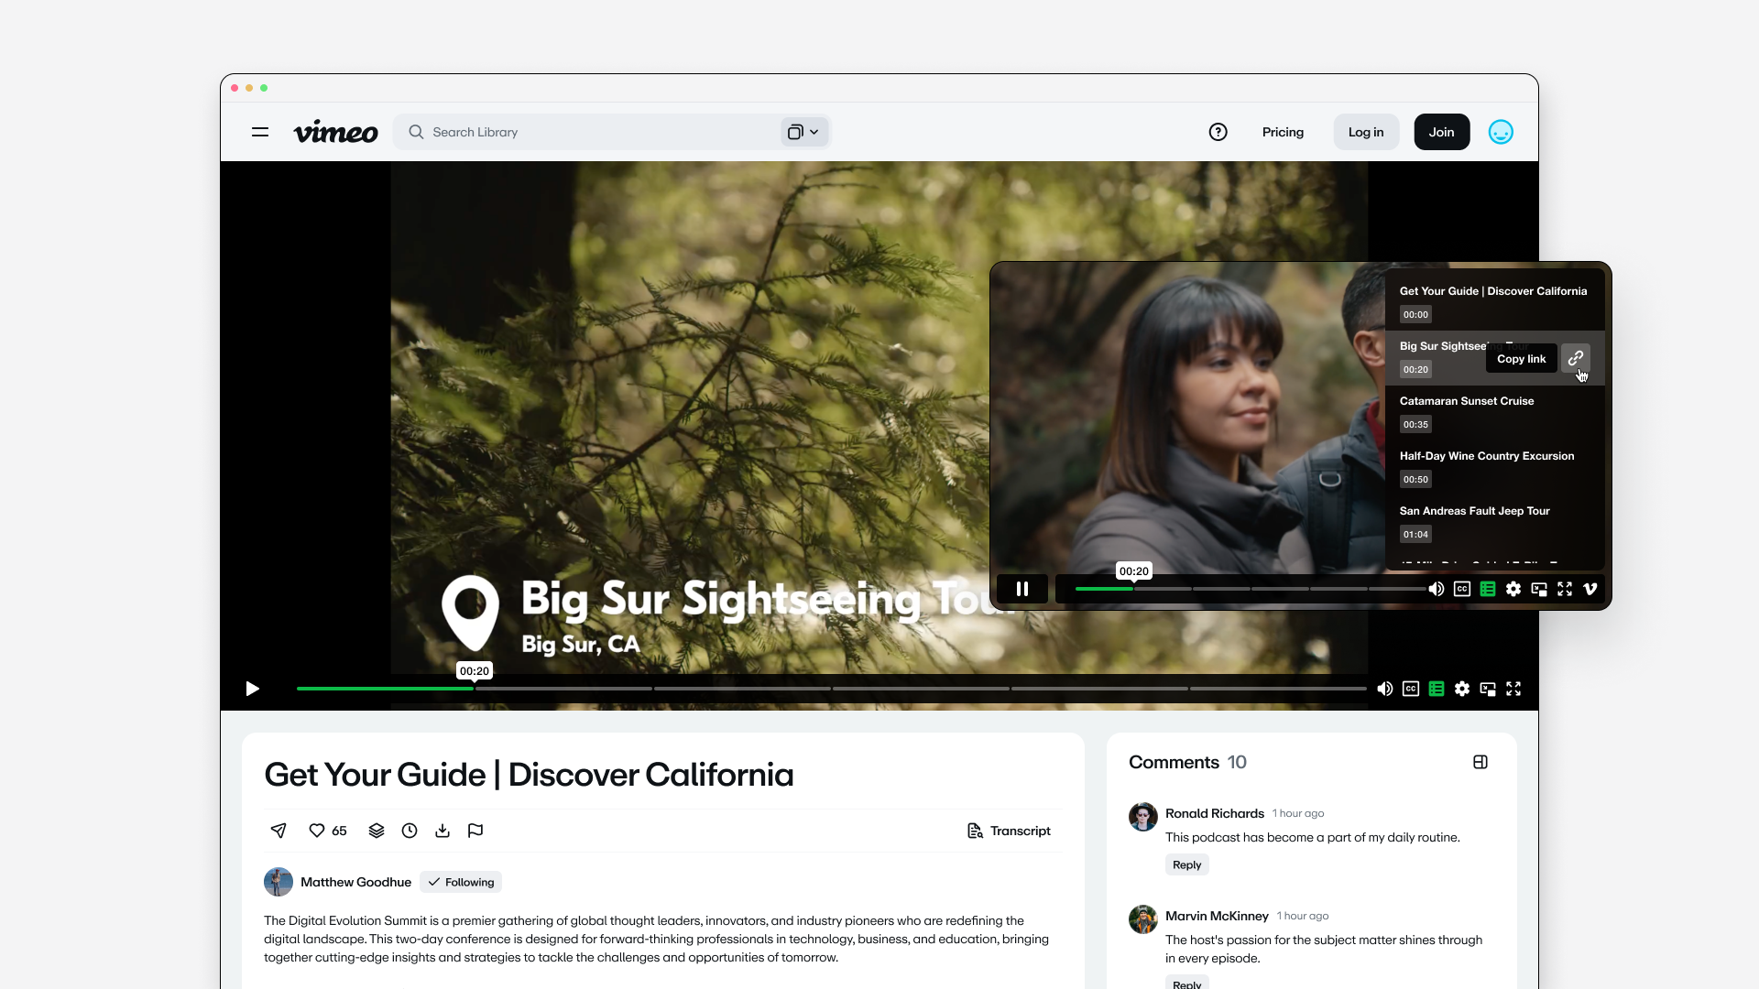The image size is (1759, 989).
Task: Toggle Following for Matthew Goodhue
Action: pyautogui.click(x=461, y=882)
